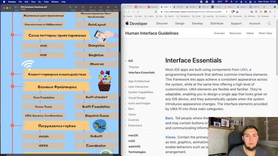This screenshot has width=278, height=156.
Task: Open the Discover tab on Apple Developer
Action: (162, 23)
